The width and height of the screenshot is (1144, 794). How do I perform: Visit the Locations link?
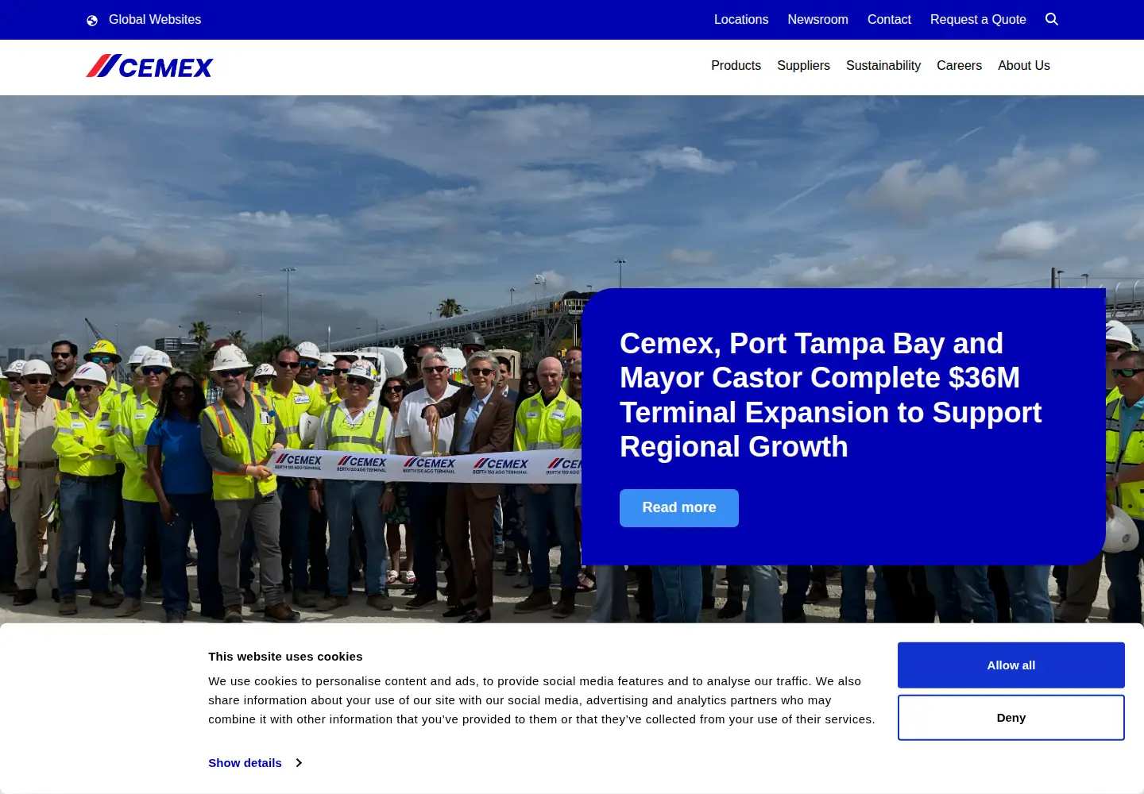(x=741, y=20)
